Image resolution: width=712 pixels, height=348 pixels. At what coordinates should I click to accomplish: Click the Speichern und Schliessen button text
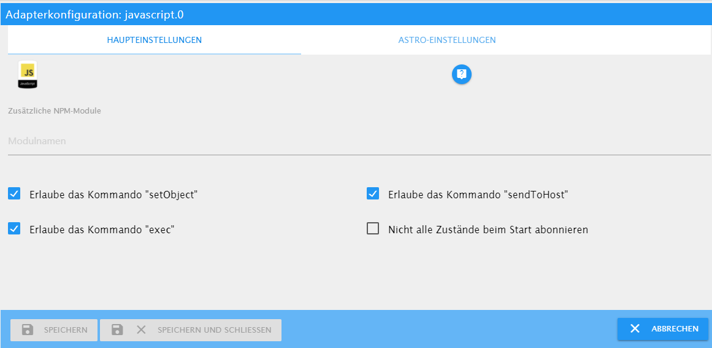pyautogui.click(x=214, y=330)
